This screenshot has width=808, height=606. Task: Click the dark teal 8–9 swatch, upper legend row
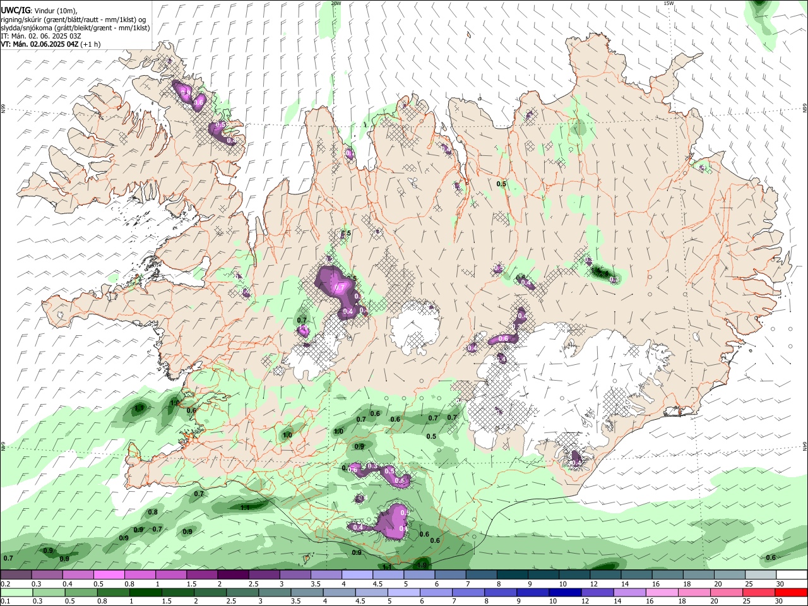click(513, 574)
